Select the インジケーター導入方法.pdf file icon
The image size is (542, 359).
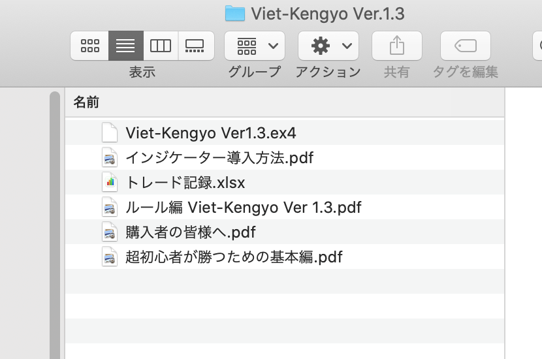pos(110,158)
